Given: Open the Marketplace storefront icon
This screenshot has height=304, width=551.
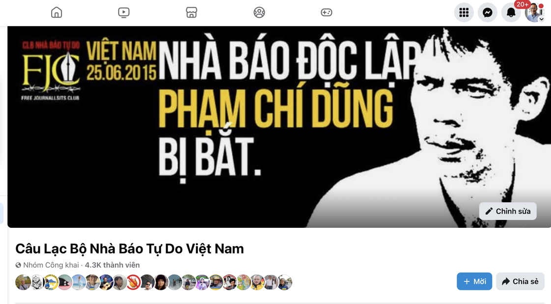Looking at the screenshot, I should click(x=192, y=13).
